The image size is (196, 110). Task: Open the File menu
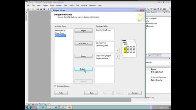pos(28,5)
